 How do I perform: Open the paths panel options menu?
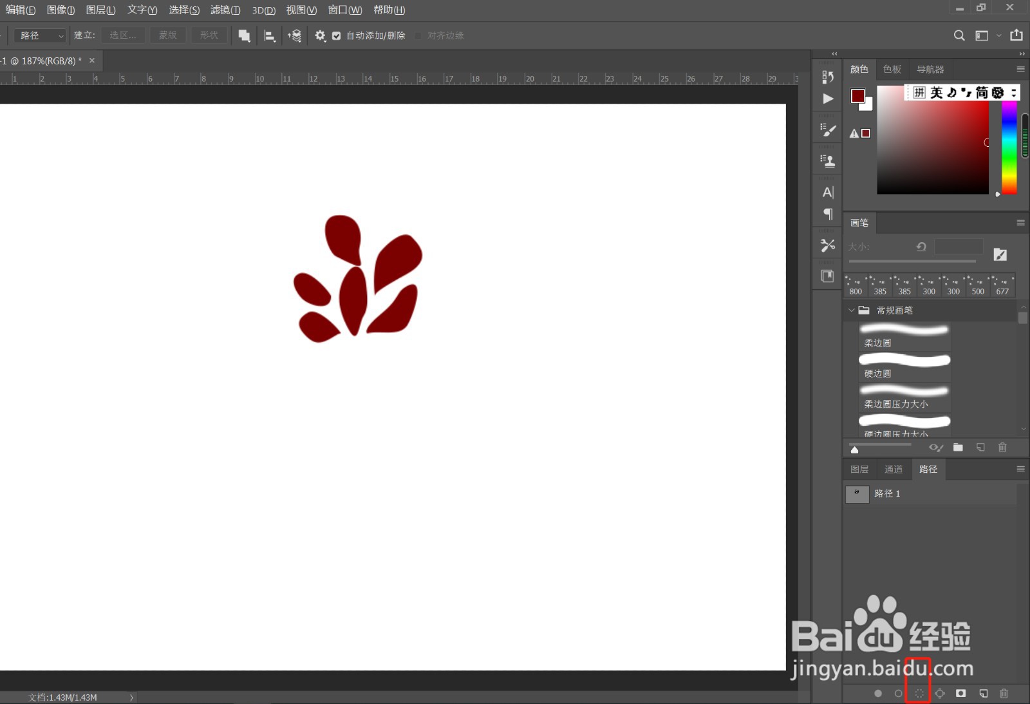(x=1020, y=469)
